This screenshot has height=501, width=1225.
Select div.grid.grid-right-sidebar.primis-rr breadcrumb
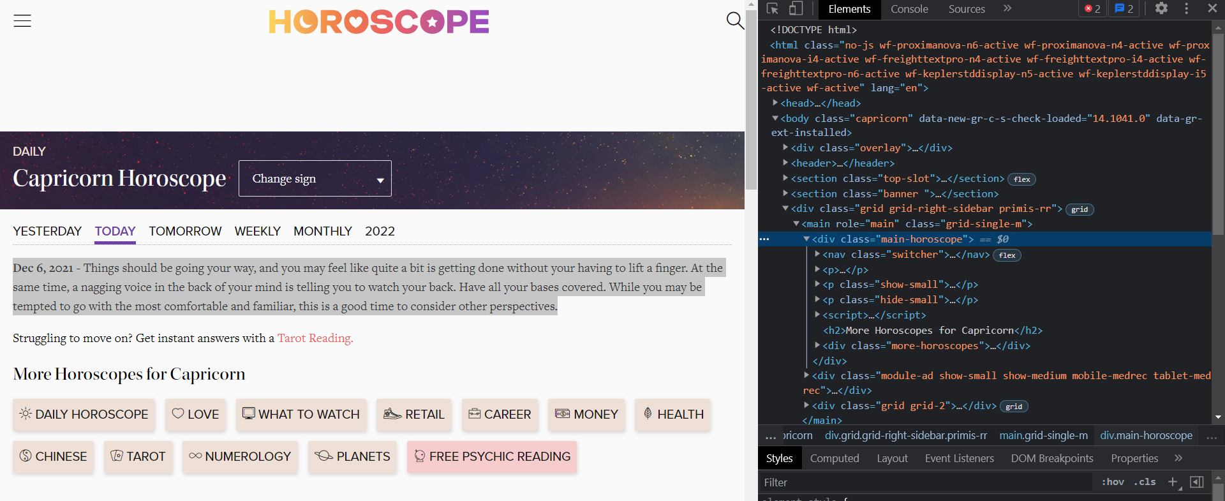coord(906,435)
